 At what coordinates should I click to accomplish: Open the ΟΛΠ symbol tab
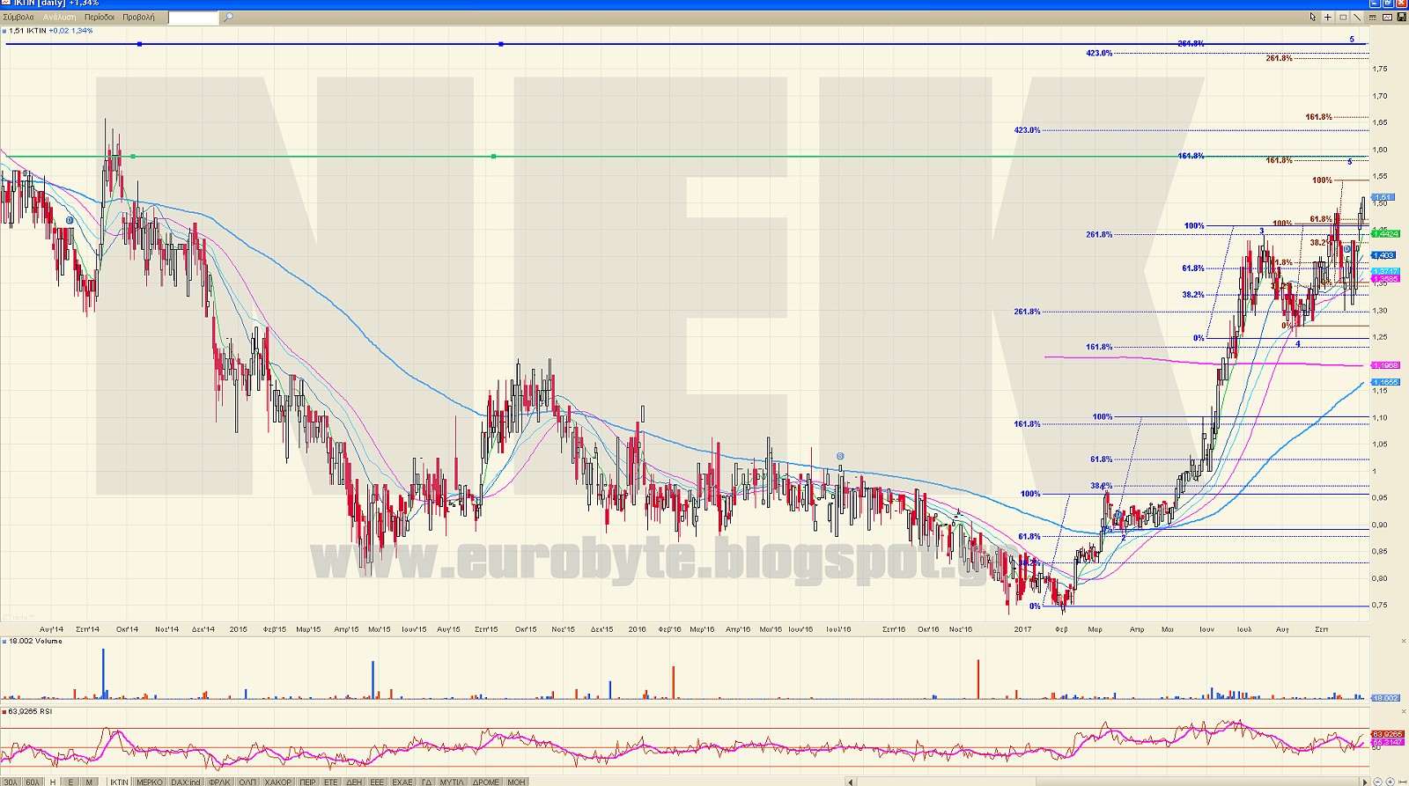pos(247,782)
